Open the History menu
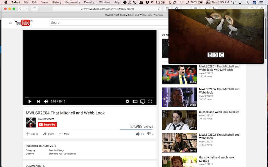Screen dimensions: 268x167 click(56, 2)
